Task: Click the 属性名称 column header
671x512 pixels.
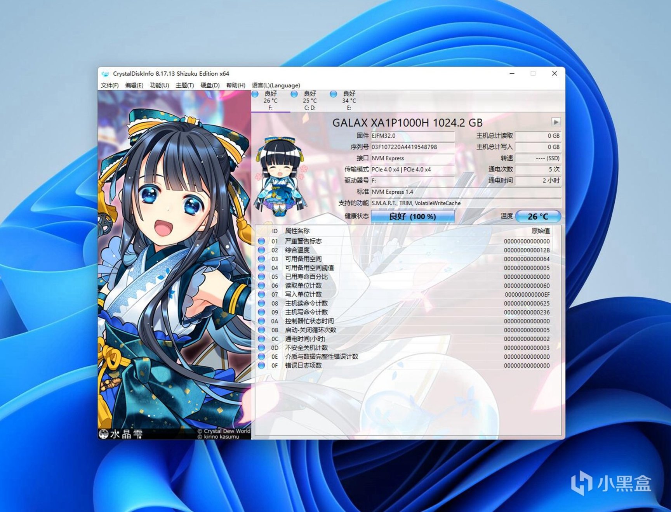Action: (297, 231)
